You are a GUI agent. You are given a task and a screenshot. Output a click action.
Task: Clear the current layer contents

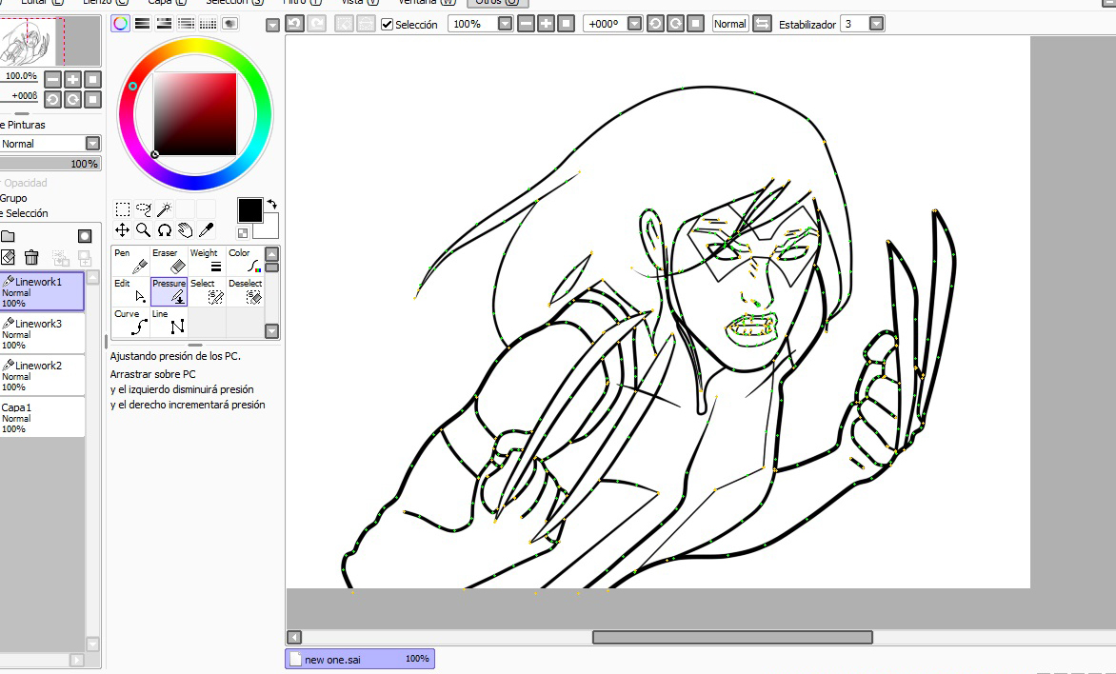click(x=8, y=257)
